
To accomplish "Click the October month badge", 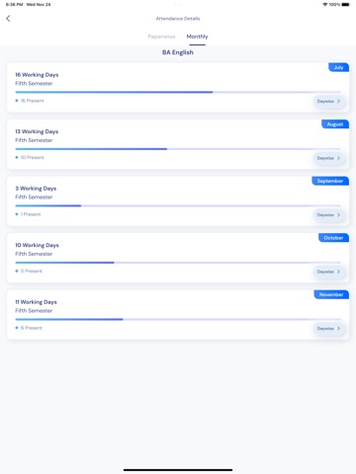I will click(333, 238).
